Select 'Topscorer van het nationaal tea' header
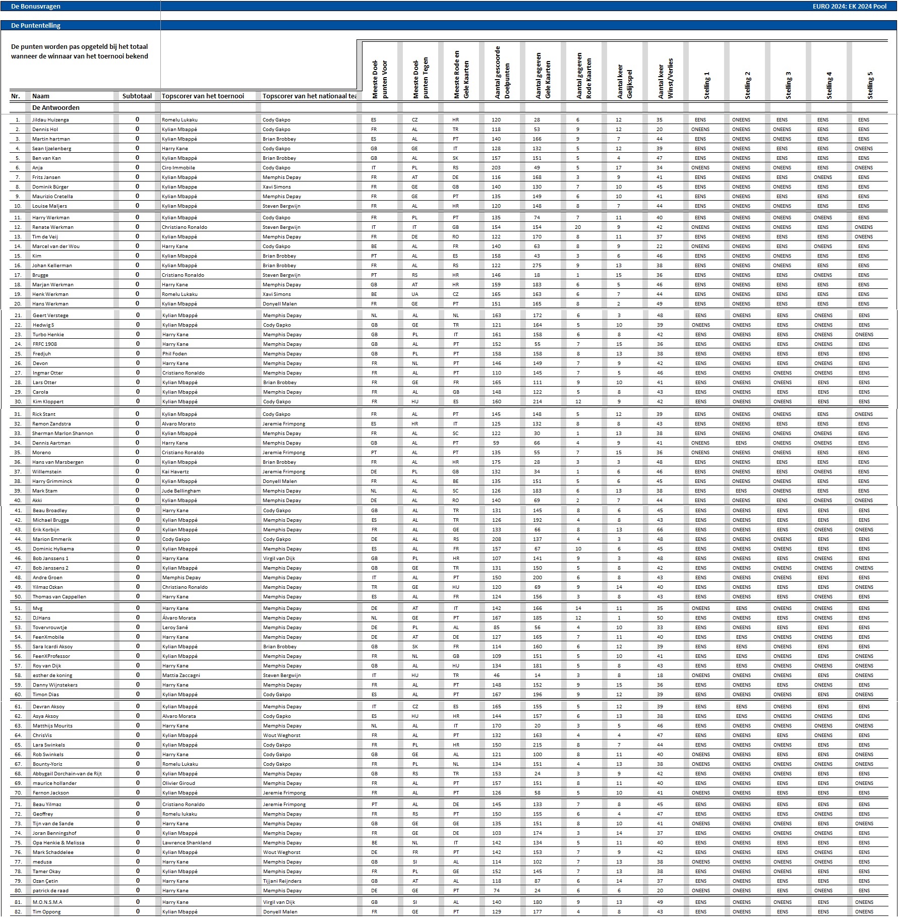The width and height of the screenshot is (899, 918). (310, 96)
